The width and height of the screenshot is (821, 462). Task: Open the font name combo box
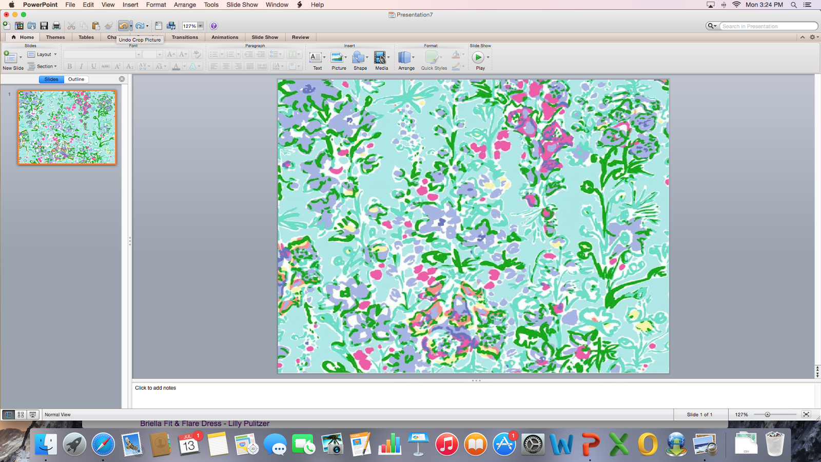pos(103,54)
